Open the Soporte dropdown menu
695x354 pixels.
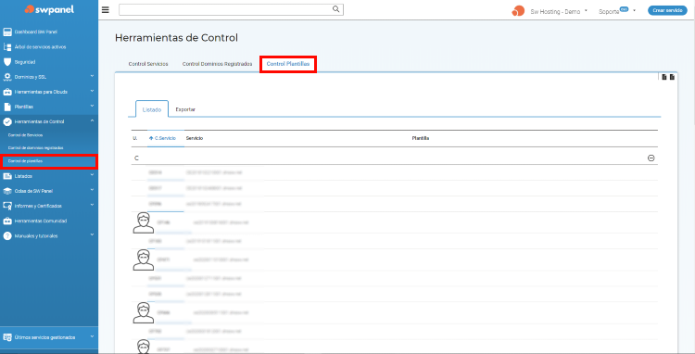click(617, 11)
